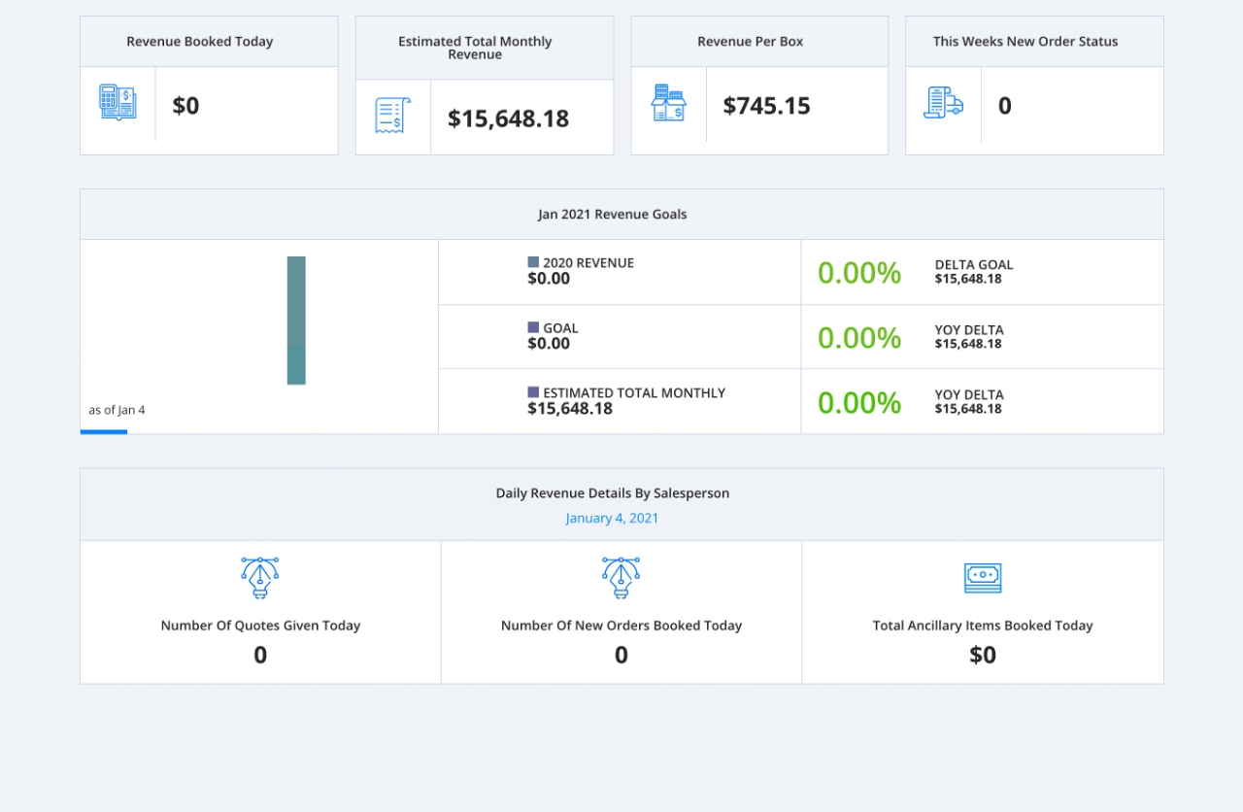Click the calculator icon in Revenue Booked Today
This screenshot has height=812, width=1243.
pyautogui.click(x=118, y=103)
